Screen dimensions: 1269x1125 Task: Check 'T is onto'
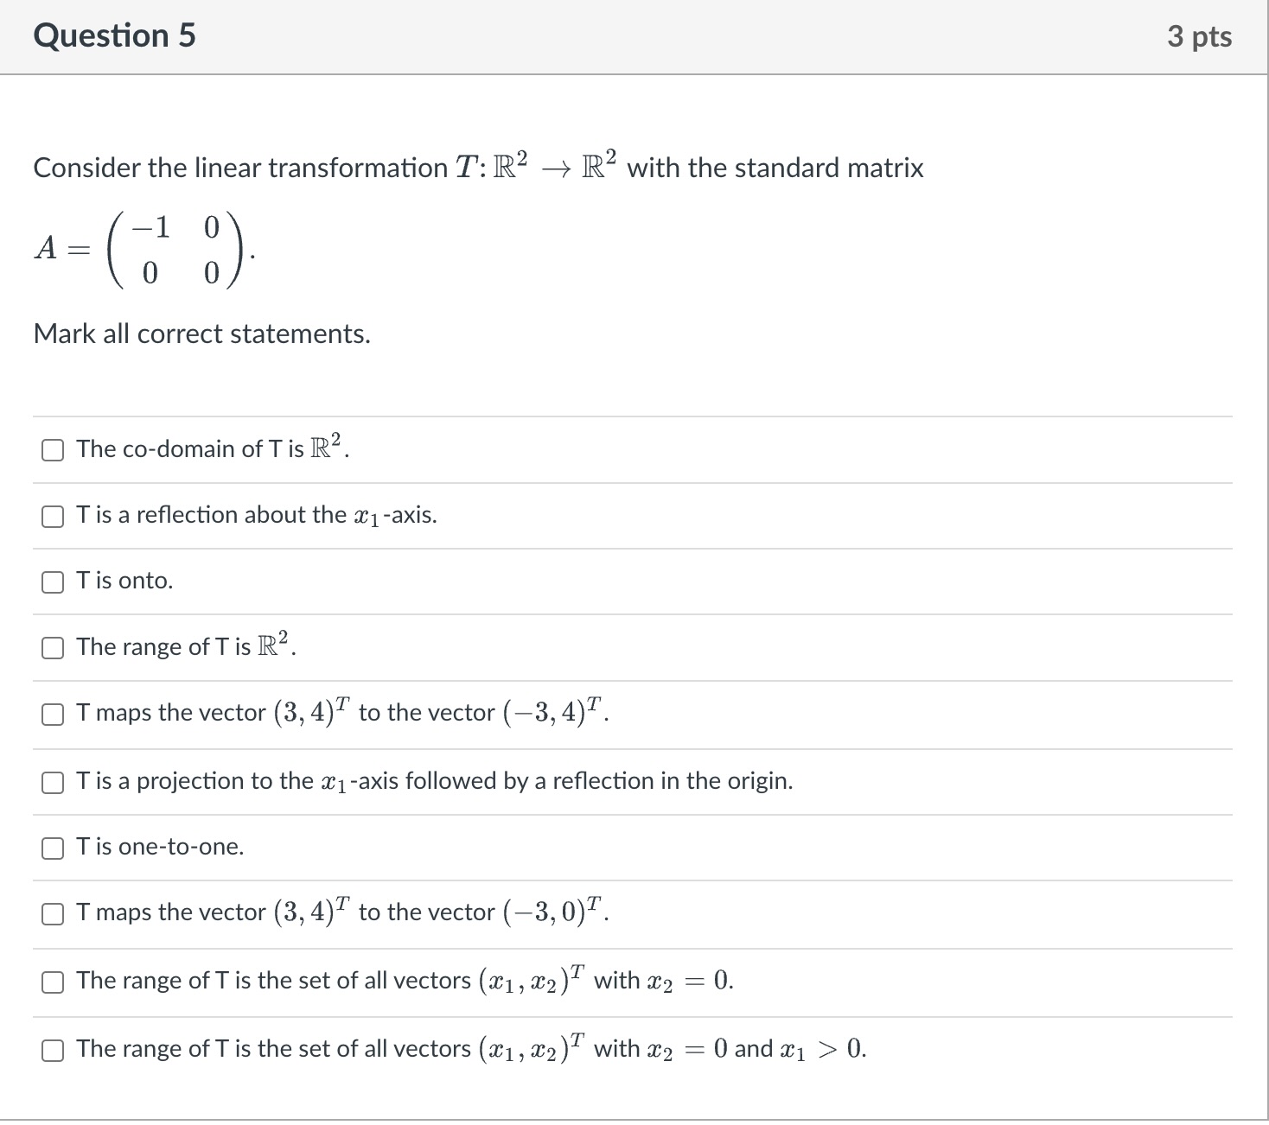(x=54, y=582)
